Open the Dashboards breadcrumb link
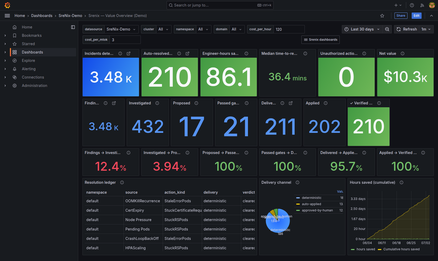The height and width of the screenshot is (261, 438). pos(42,16)
